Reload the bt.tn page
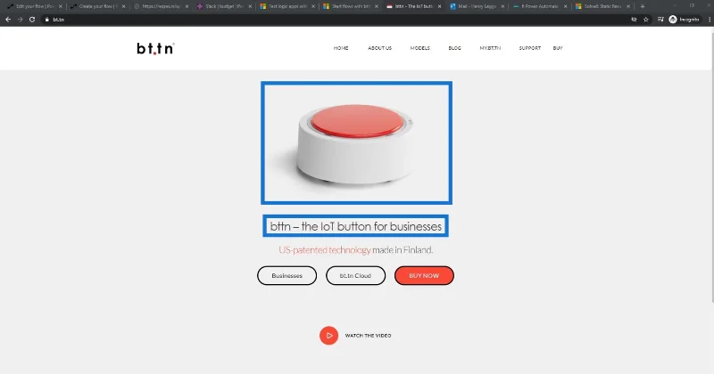 [x=32, y=20]
